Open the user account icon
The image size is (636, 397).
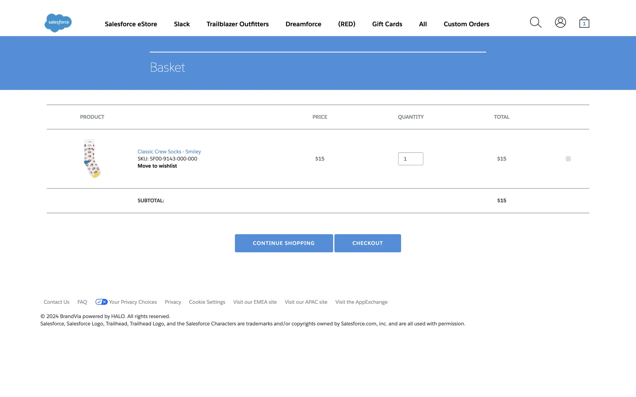pyautogui.click(x=560, y=22)
